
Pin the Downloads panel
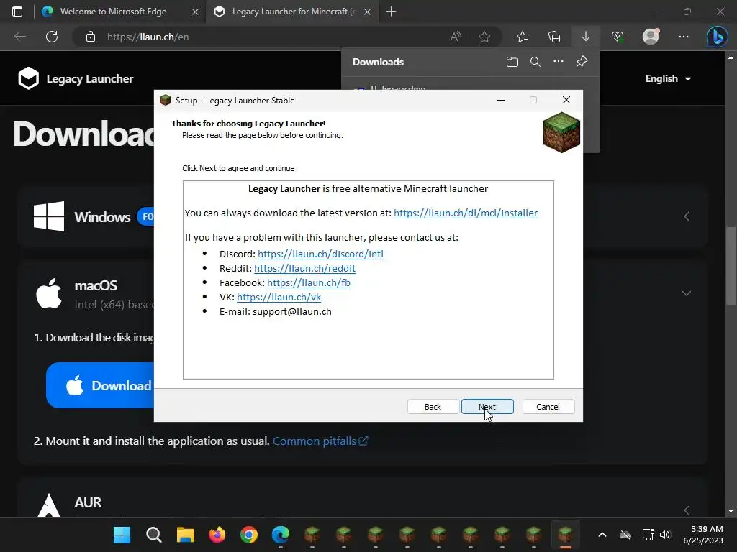[x=582, y=62]
